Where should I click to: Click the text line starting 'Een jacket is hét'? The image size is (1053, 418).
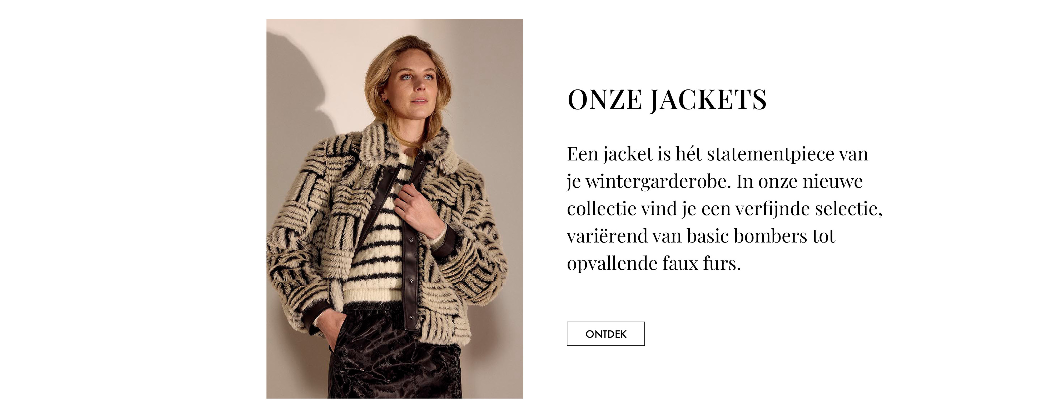717,154
